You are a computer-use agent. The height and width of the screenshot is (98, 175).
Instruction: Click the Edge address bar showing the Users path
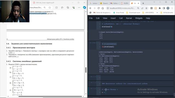[x=36, y=8]
